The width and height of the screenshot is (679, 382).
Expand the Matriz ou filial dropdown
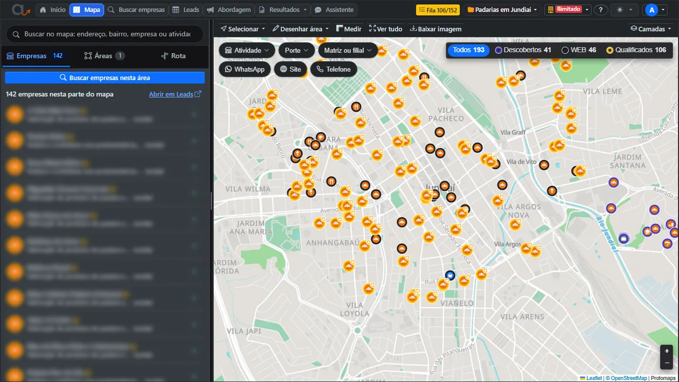[x=348, y=50]
